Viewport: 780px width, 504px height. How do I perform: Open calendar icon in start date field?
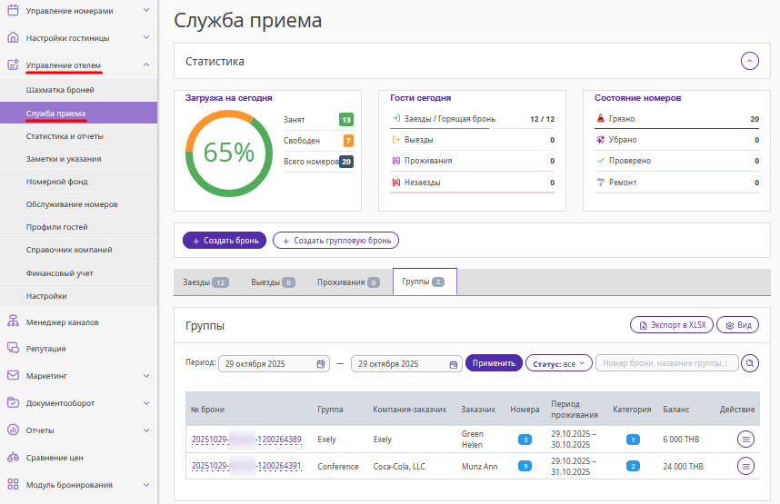click(x=321, y=363)
